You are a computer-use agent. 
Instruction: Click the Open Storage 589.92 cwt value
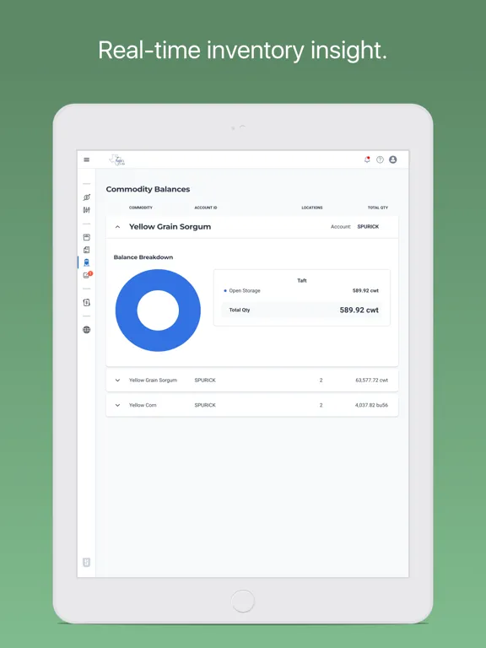coord(365,291)
